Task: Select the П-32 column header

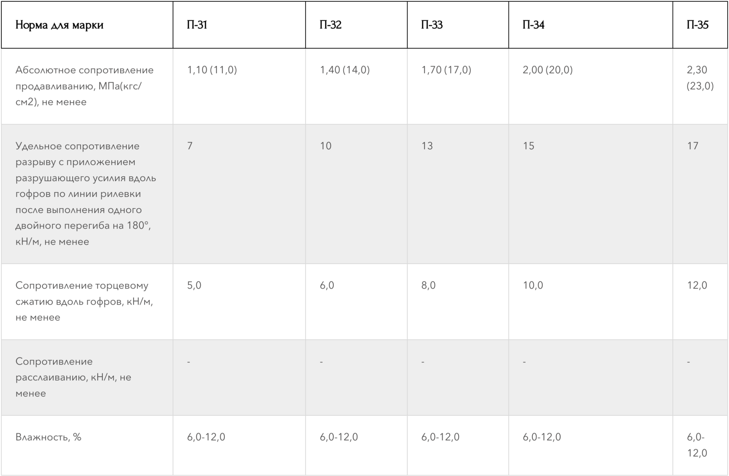Action: coord(330,25)
